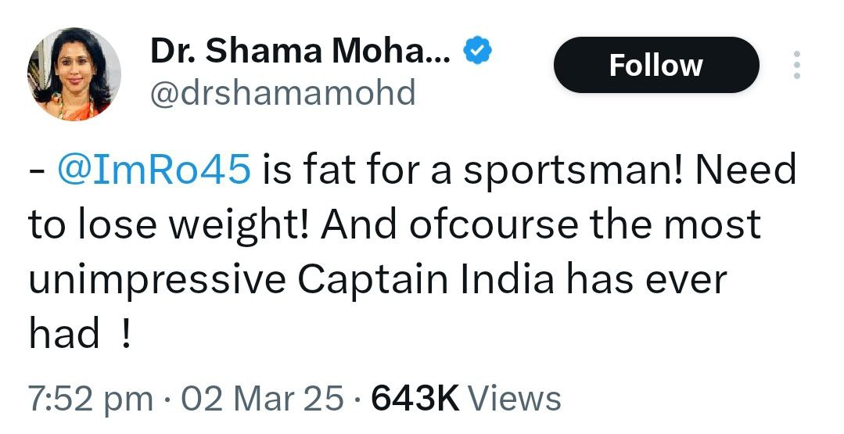Open the @ImRo45 mention link

click(155, 170)
